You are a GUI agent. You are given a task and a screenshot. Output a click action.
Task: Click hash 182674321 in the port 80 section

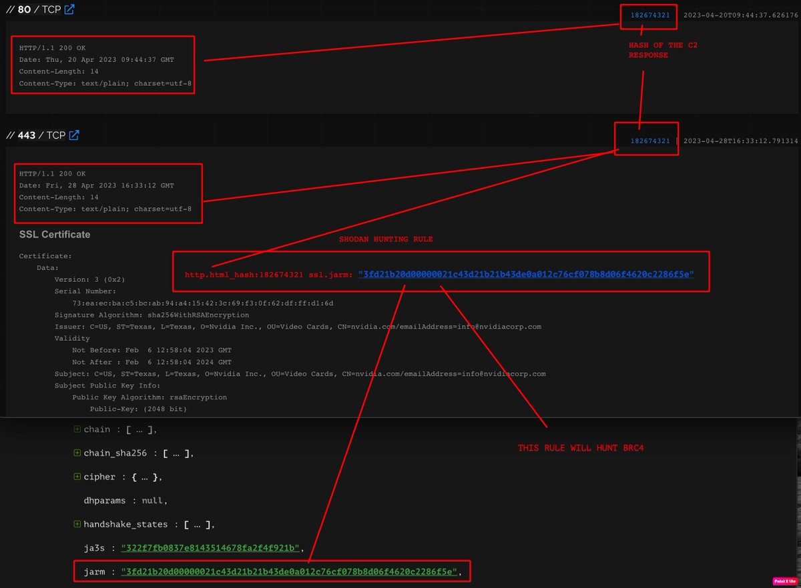point(650,15)
